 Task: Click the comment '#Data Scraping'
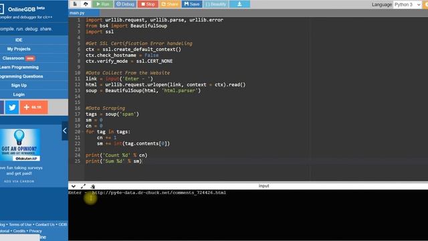point(105,108)
